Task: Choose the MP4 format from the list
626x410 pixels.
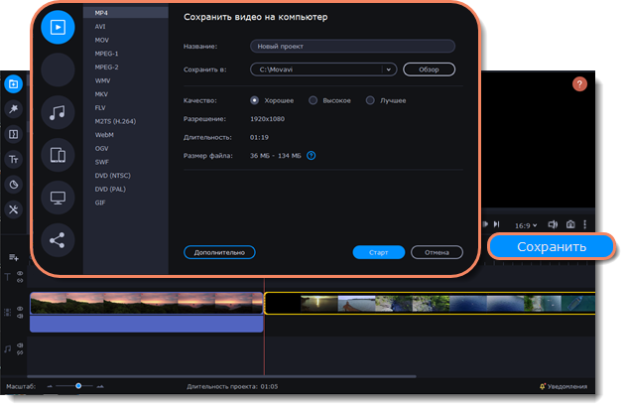Action: [x=102, y=12]
